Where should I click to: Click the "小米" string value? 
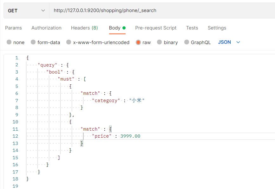(x=137, y=100)
